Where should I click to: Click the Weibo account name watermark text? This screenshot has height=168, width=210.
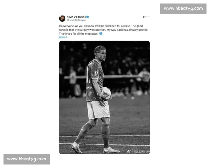point(140,151)
